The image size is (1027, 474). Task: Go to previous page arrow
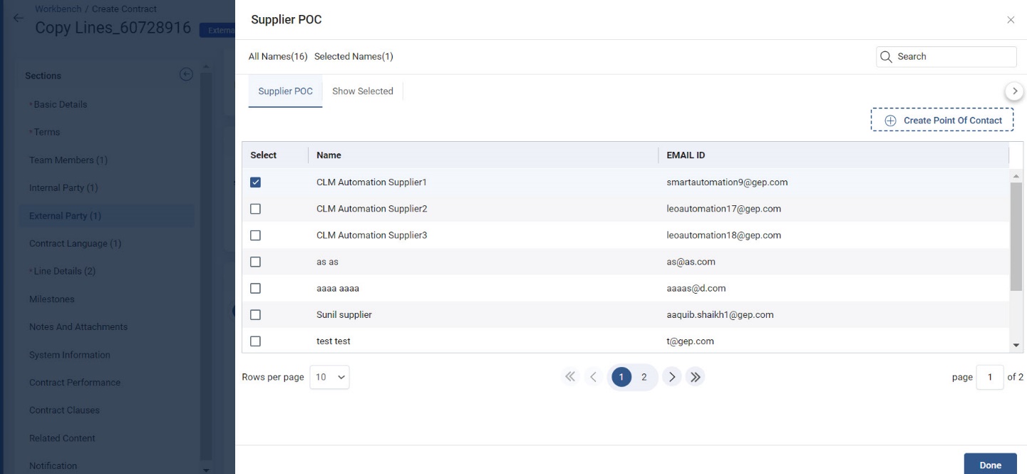592,377
